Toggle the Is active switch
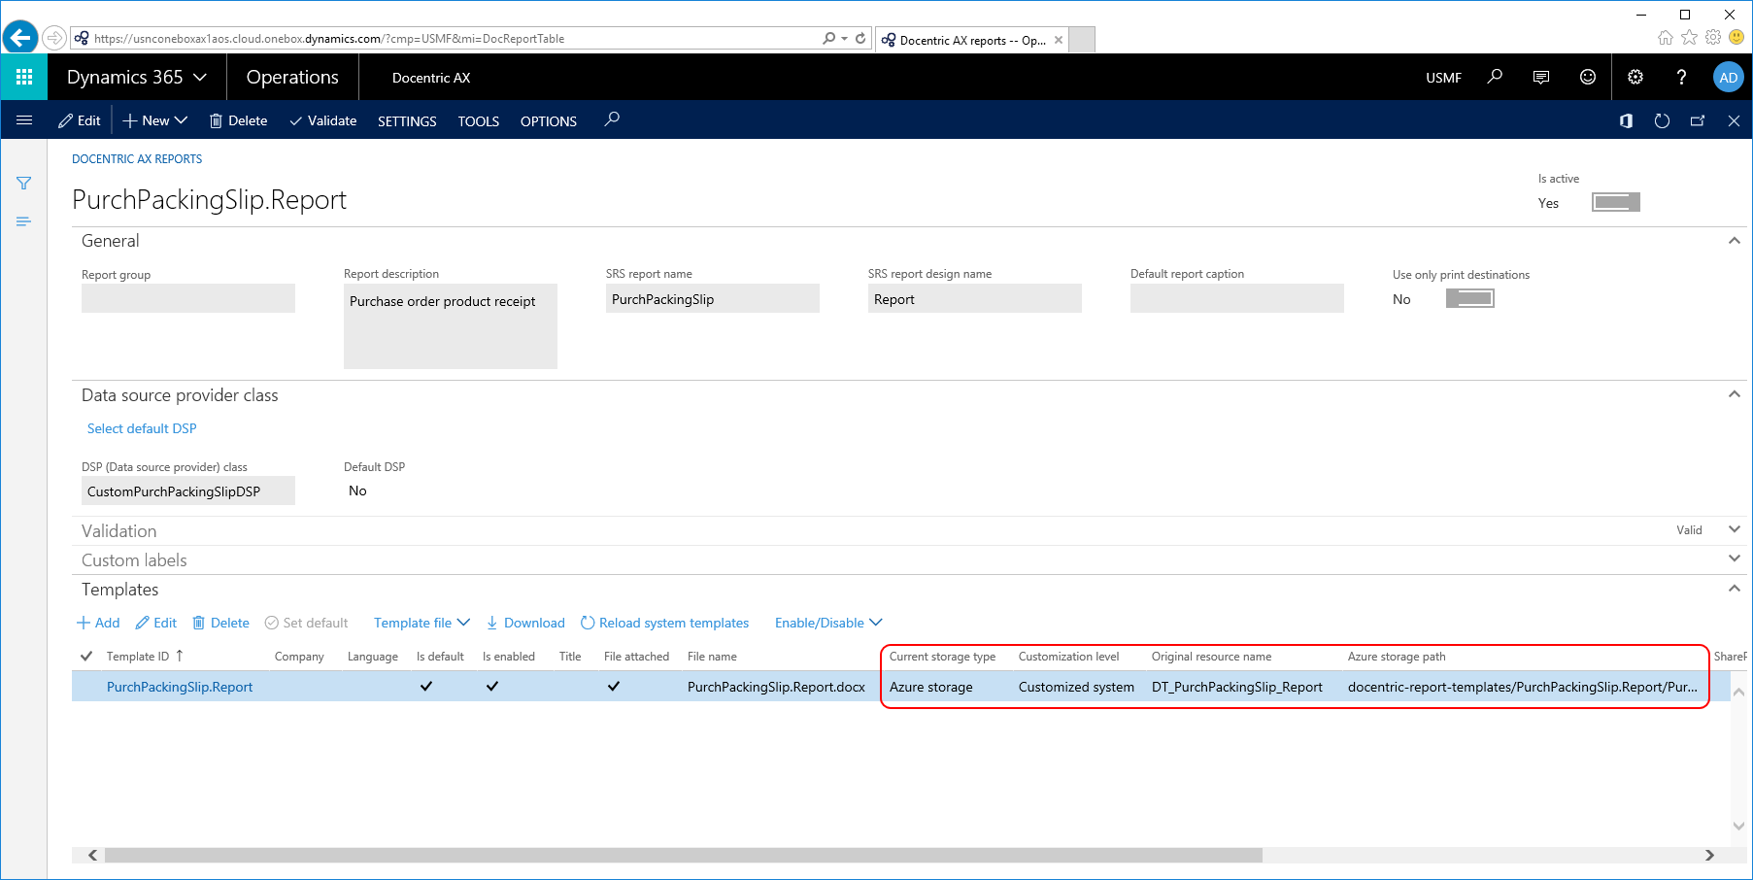 [1616, 202]
